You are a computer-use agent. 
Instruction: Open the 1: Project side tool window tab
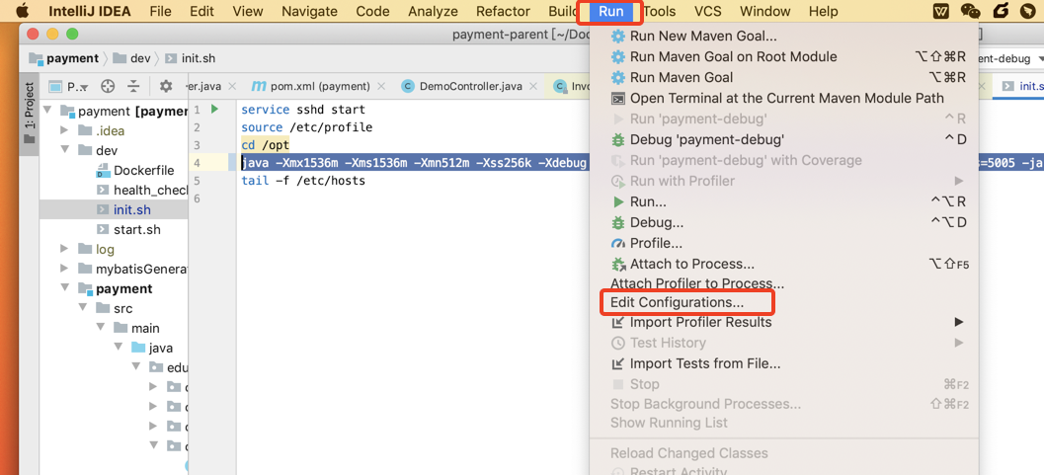[29, 114]
